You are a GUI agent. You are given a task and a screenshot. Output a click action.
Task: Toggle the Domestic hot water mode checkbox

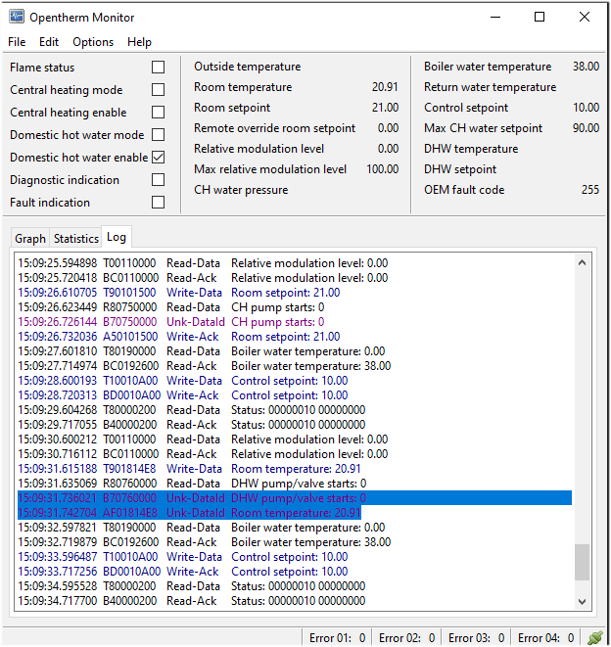[158, 134]
